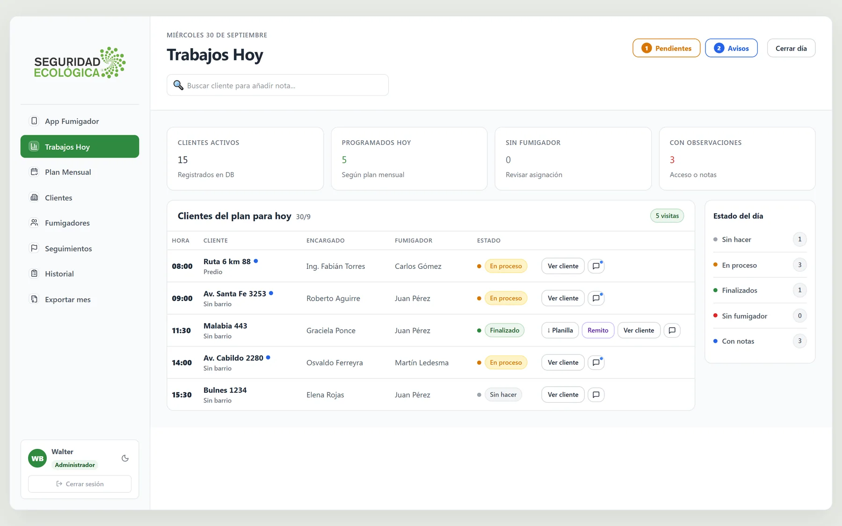View client for Bulnes 1234
This screenshot has height=526, width=842.
click(x=563, y=395)
